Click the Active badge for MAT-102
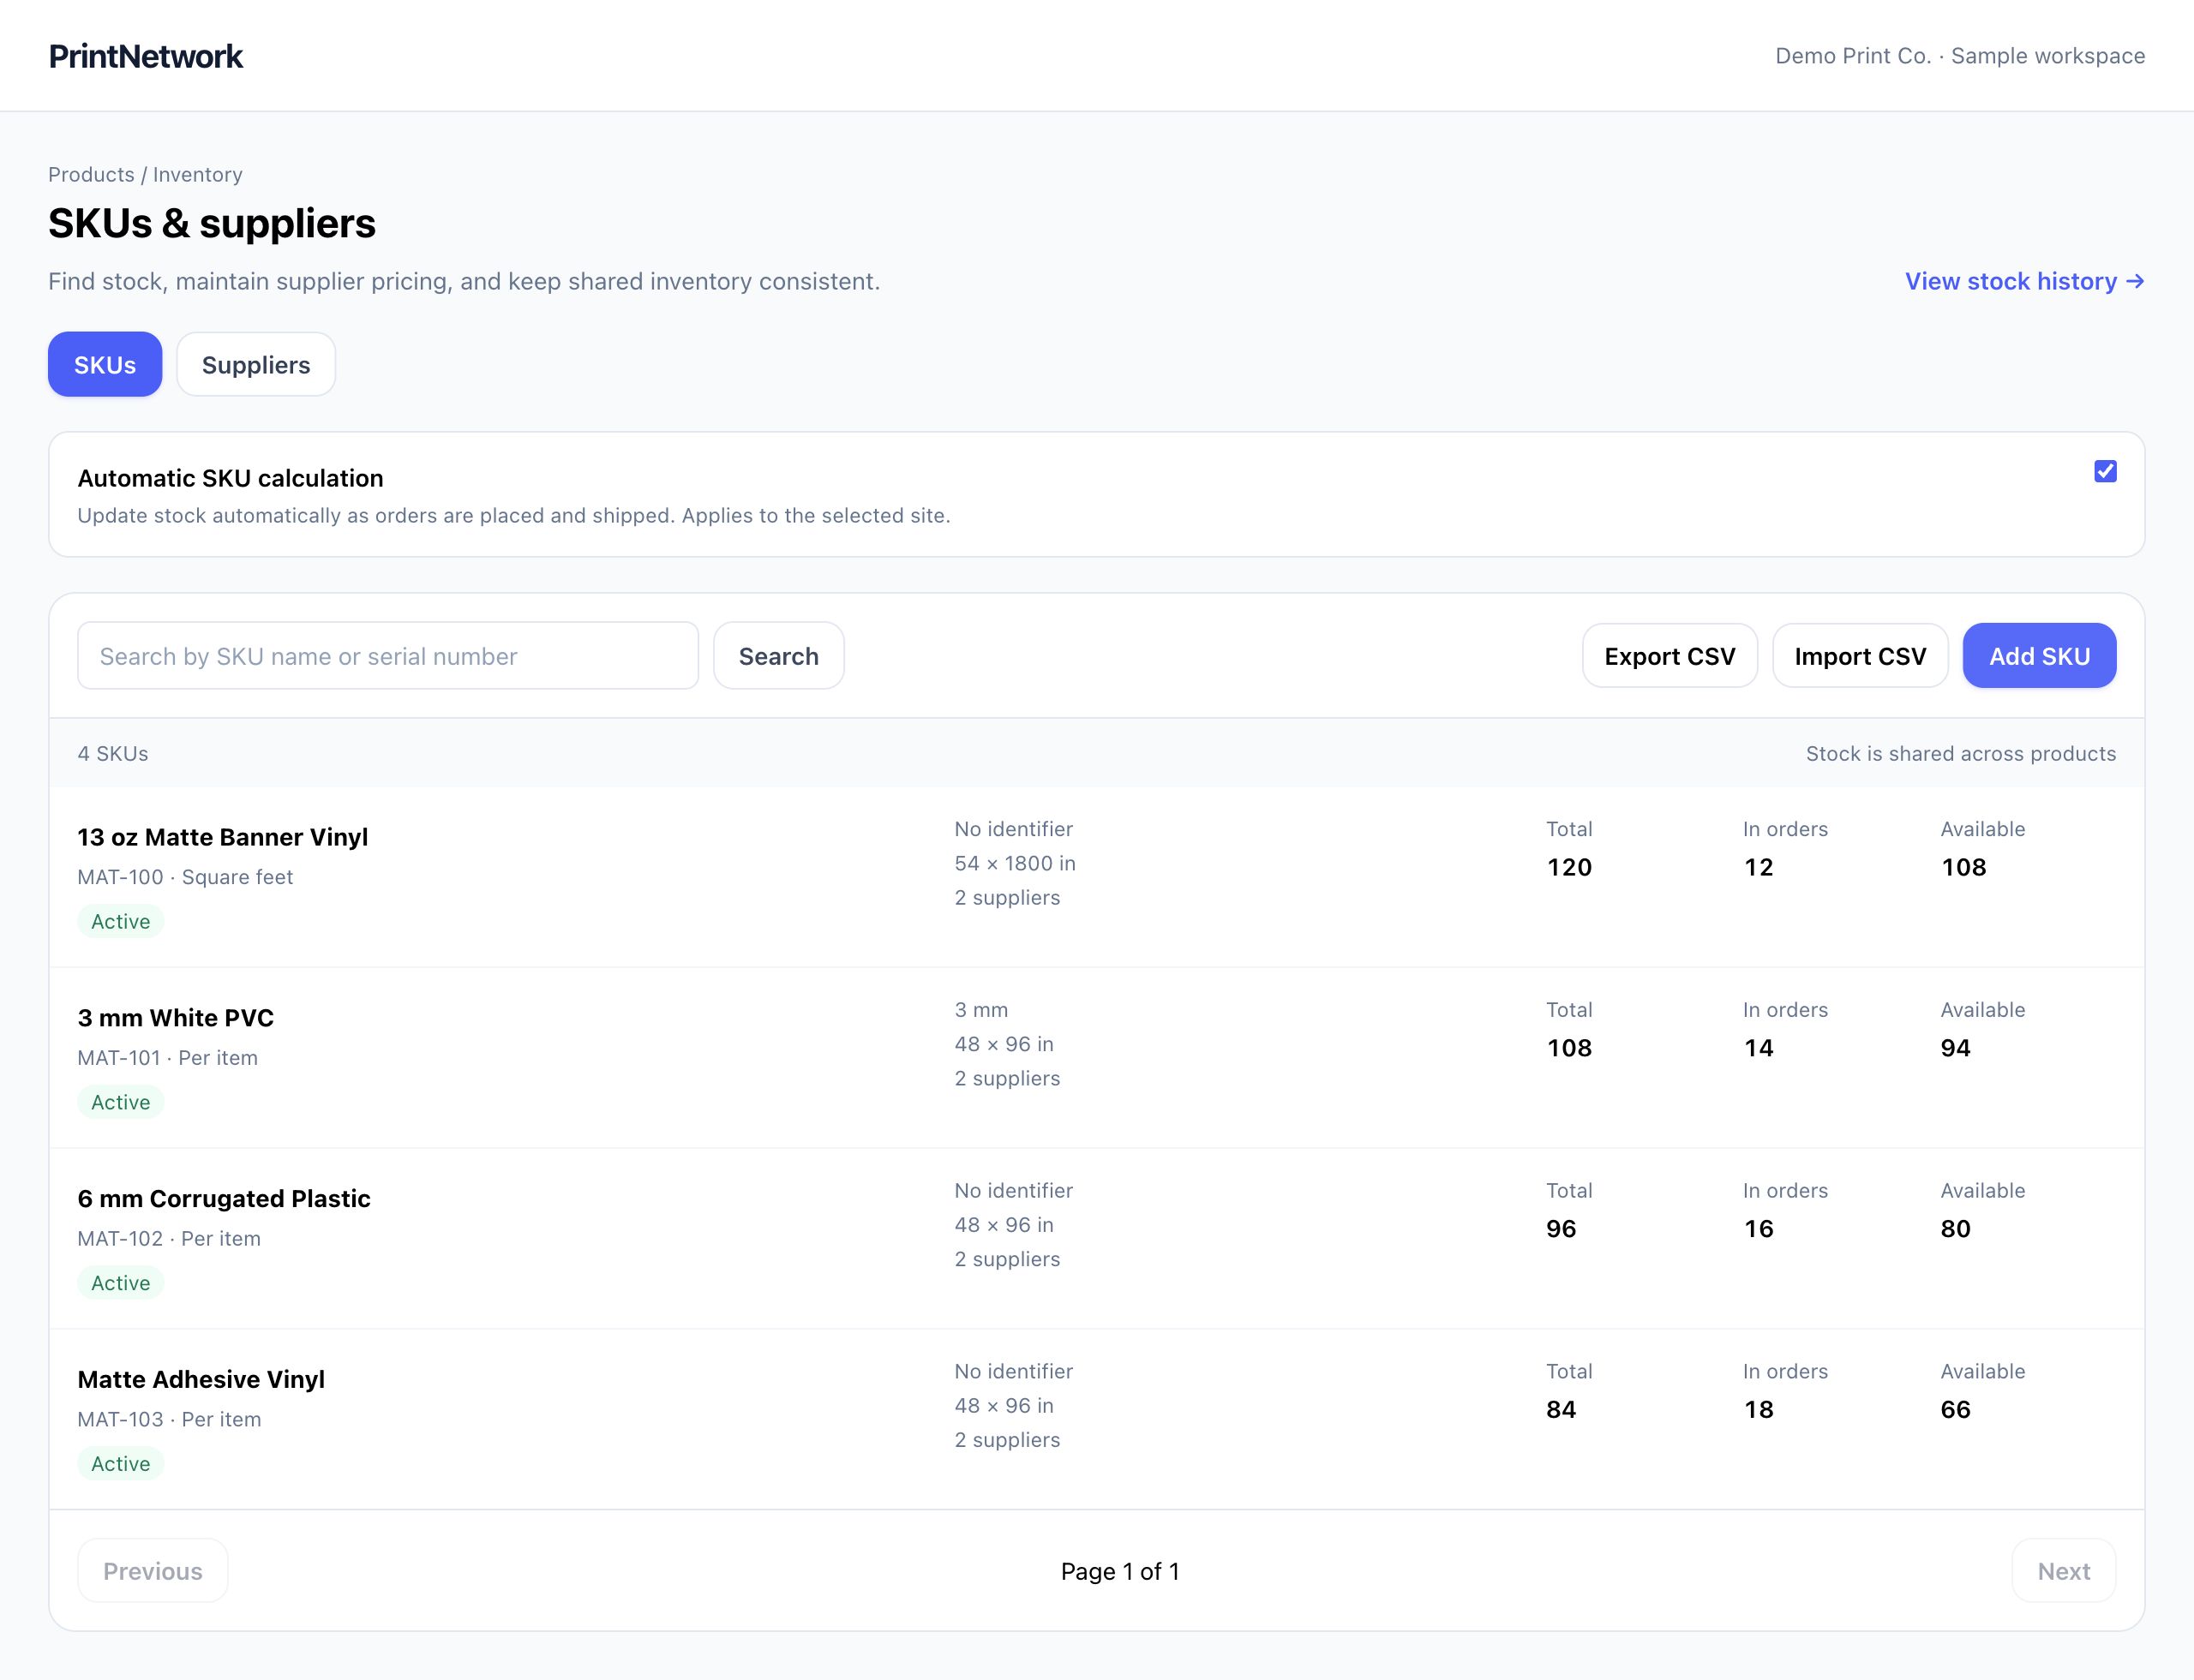This screenshot has width=2194, height=1680. click(x=121, y=1283)
